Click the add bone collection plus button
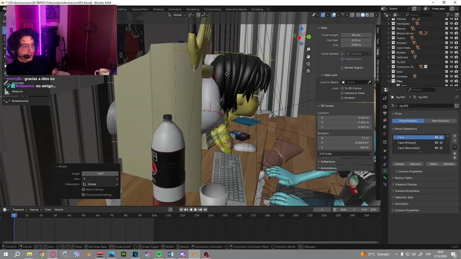The height and width of the screenshot is (259, 461). pos(455,136)
